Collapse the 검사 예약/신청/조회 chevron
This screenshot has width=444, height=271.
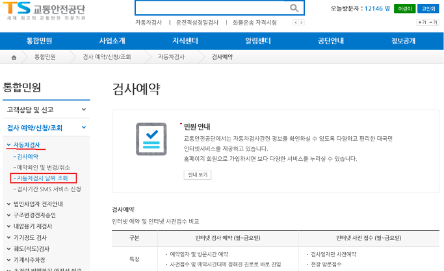pos(84,128)
